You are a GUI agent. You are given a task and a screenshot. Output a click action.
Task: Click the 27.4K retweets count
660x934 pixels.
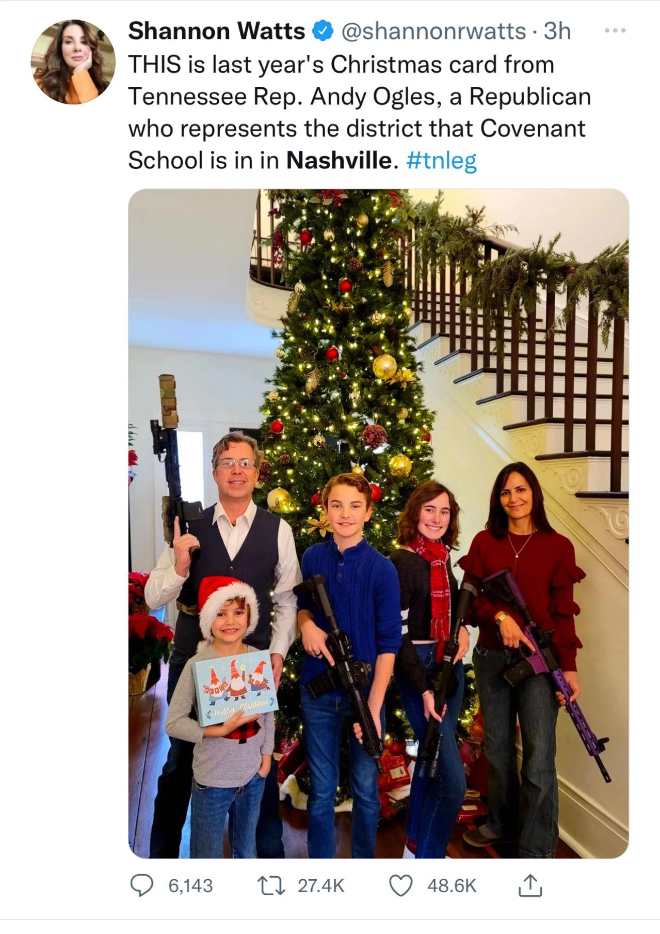pos(320,886)
